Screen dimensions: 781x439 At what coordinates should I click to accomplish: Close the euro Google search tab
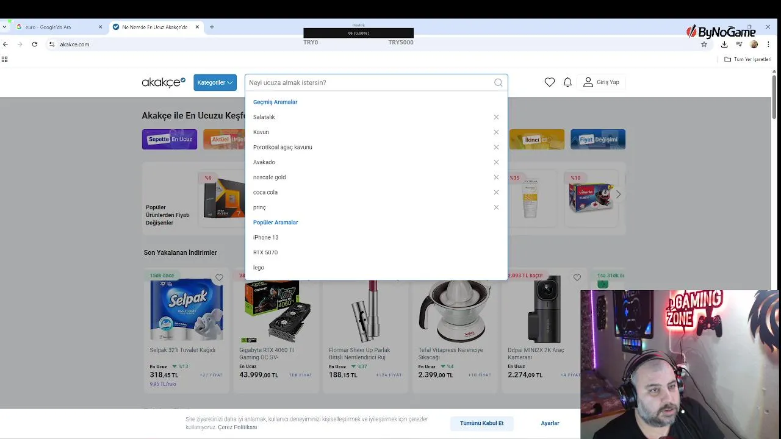pos(100,27)
